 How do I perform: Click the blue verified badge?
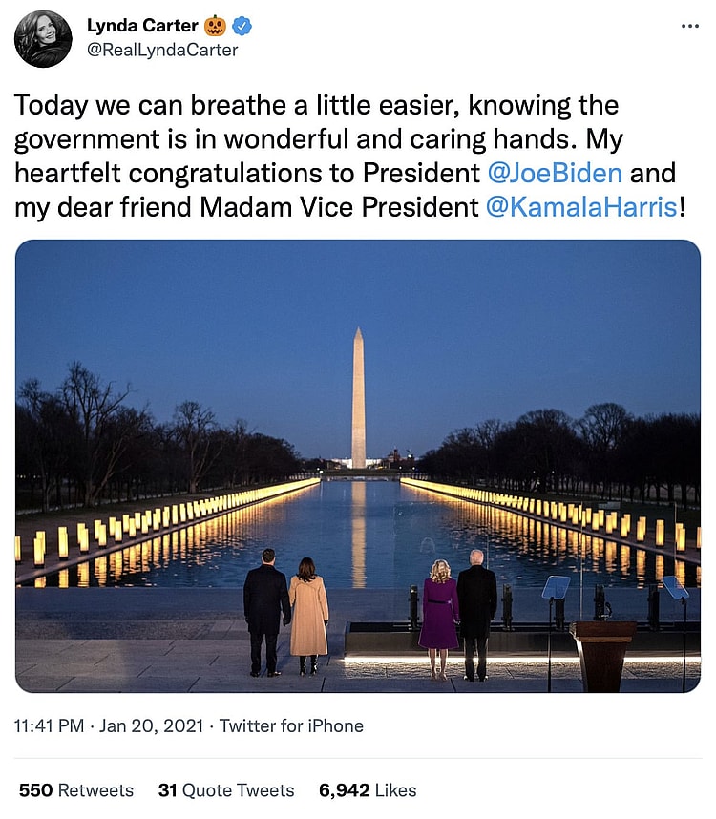point(242,26)
